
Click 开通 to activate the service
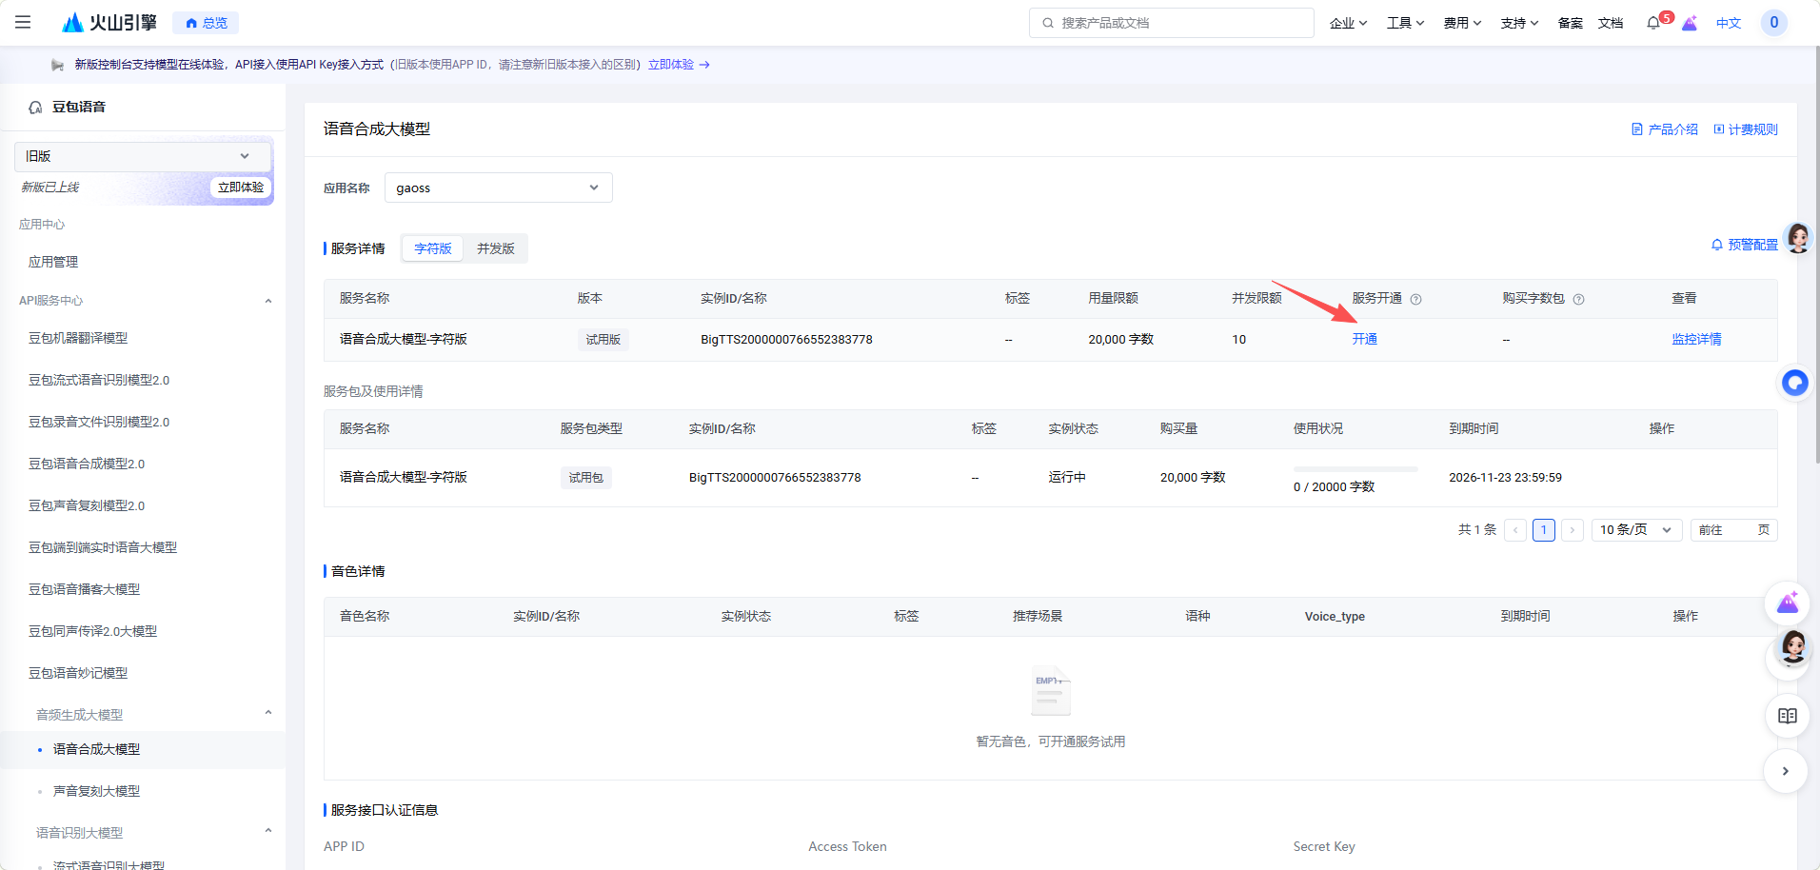pos(1364,339)
